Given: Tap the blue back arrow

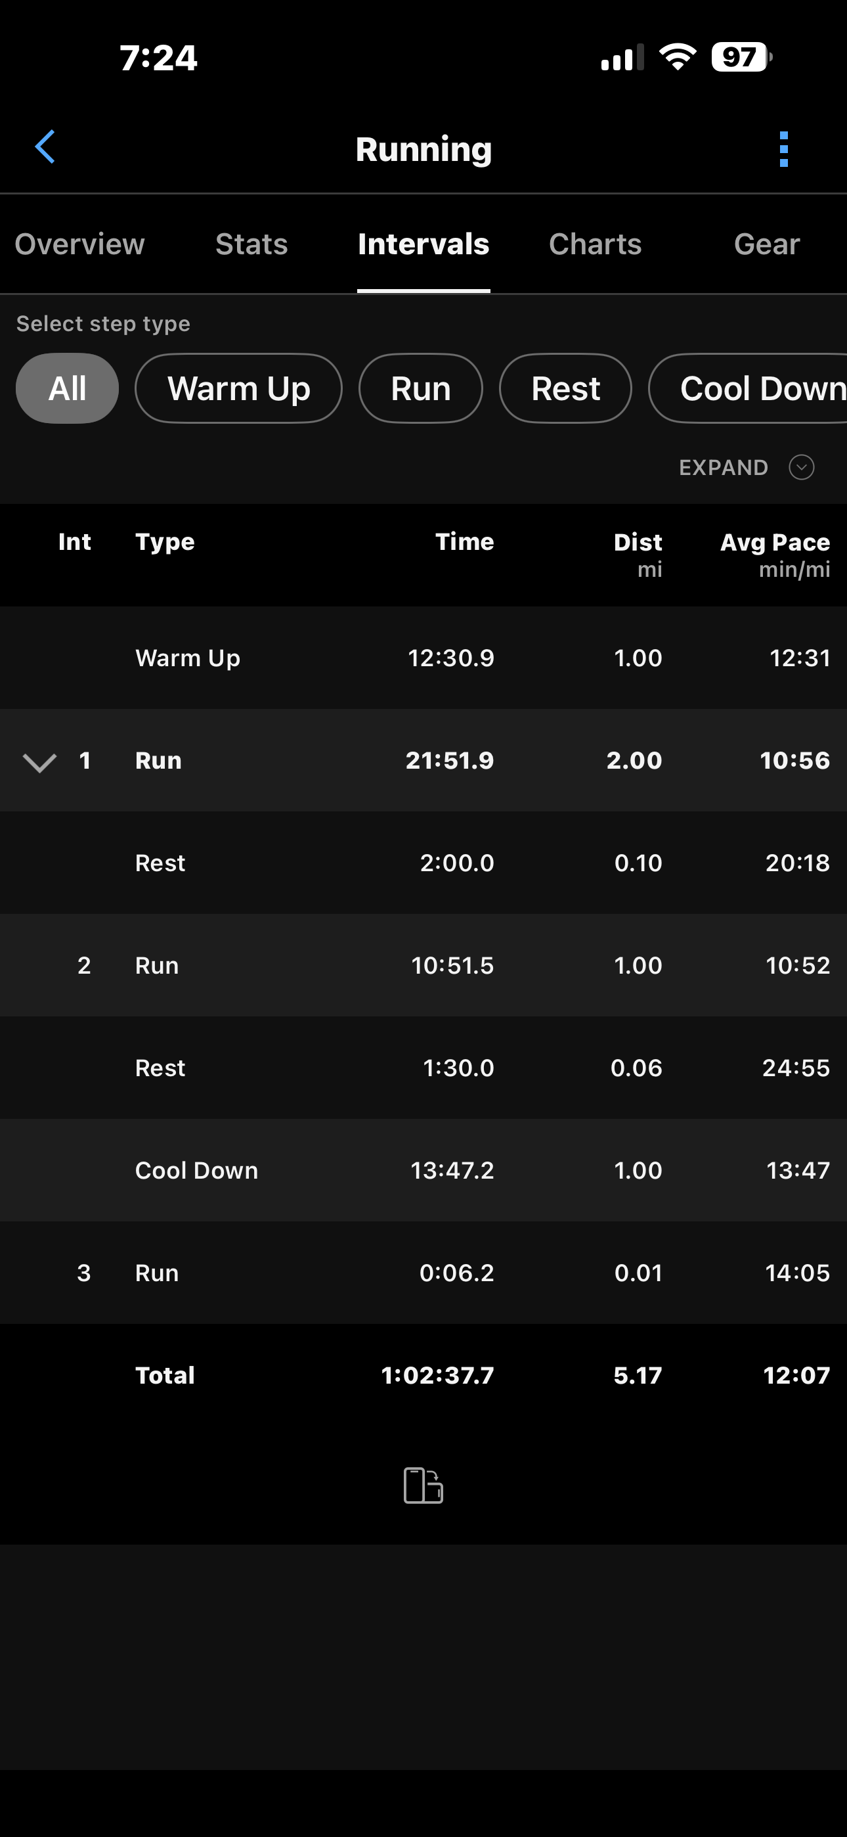Looking at the screenshot, I should (45, 148).
